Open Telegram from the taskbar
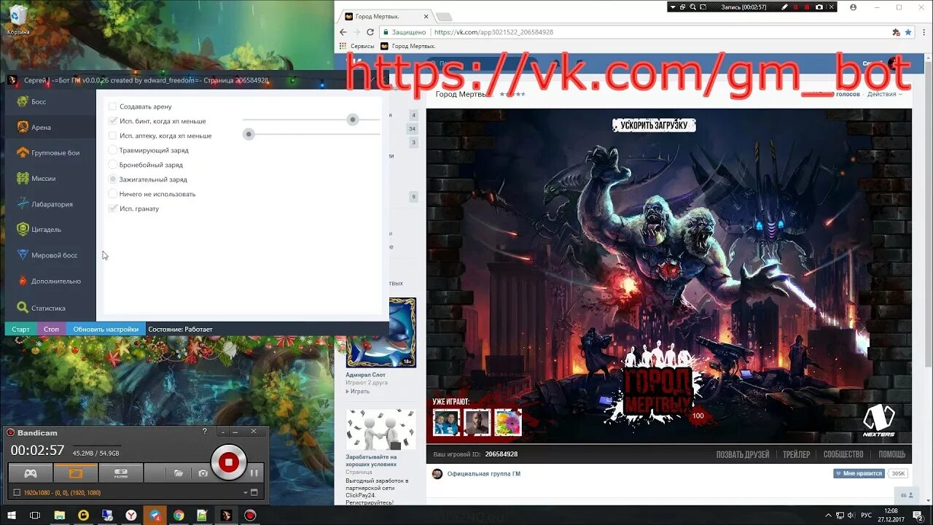Image resolution: width=933 pixels, height=525 pixels. click(x=155, y=516)
